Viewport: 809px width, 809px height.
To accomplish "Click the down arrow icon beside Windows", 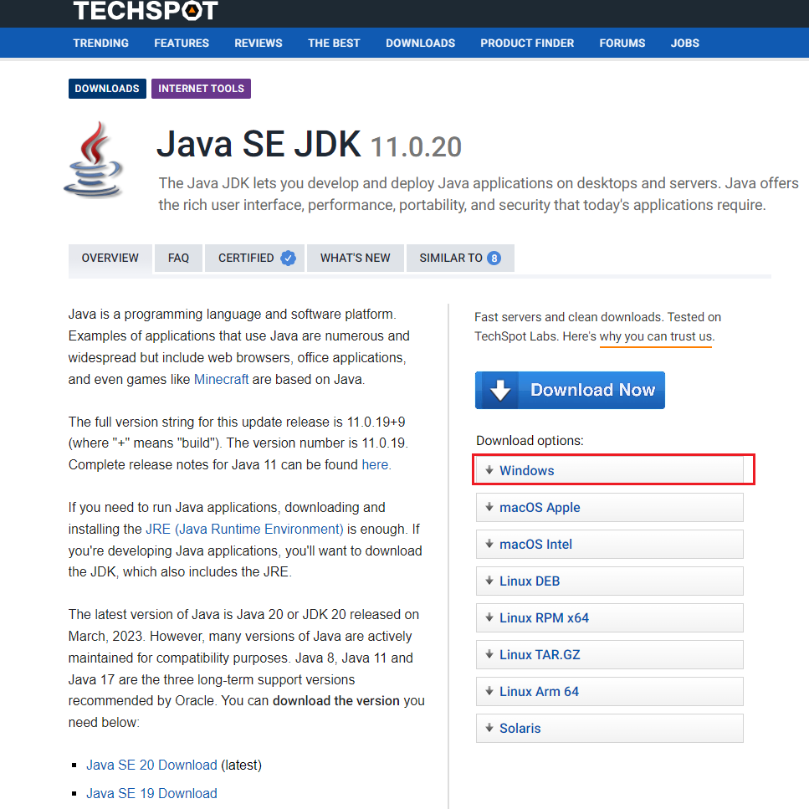I will (489, 470).
